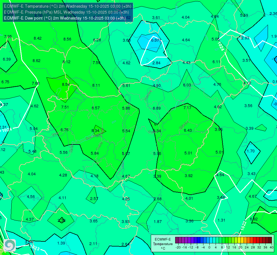Click the 6.43 temperature value

point(188,130)
